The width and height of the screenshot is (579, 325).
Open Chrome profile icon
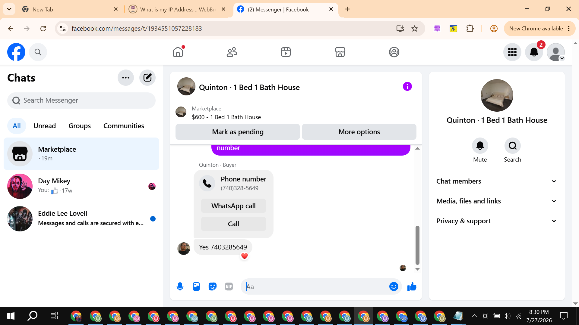click(494, 29)
